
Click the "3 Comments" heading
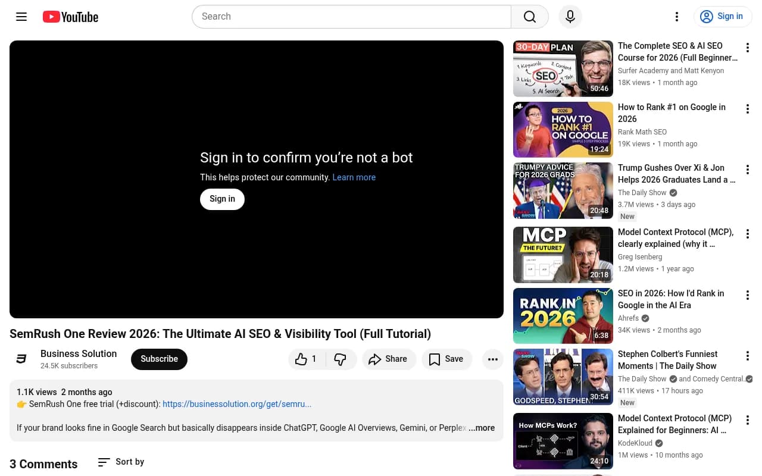click(x=43, y=464)
